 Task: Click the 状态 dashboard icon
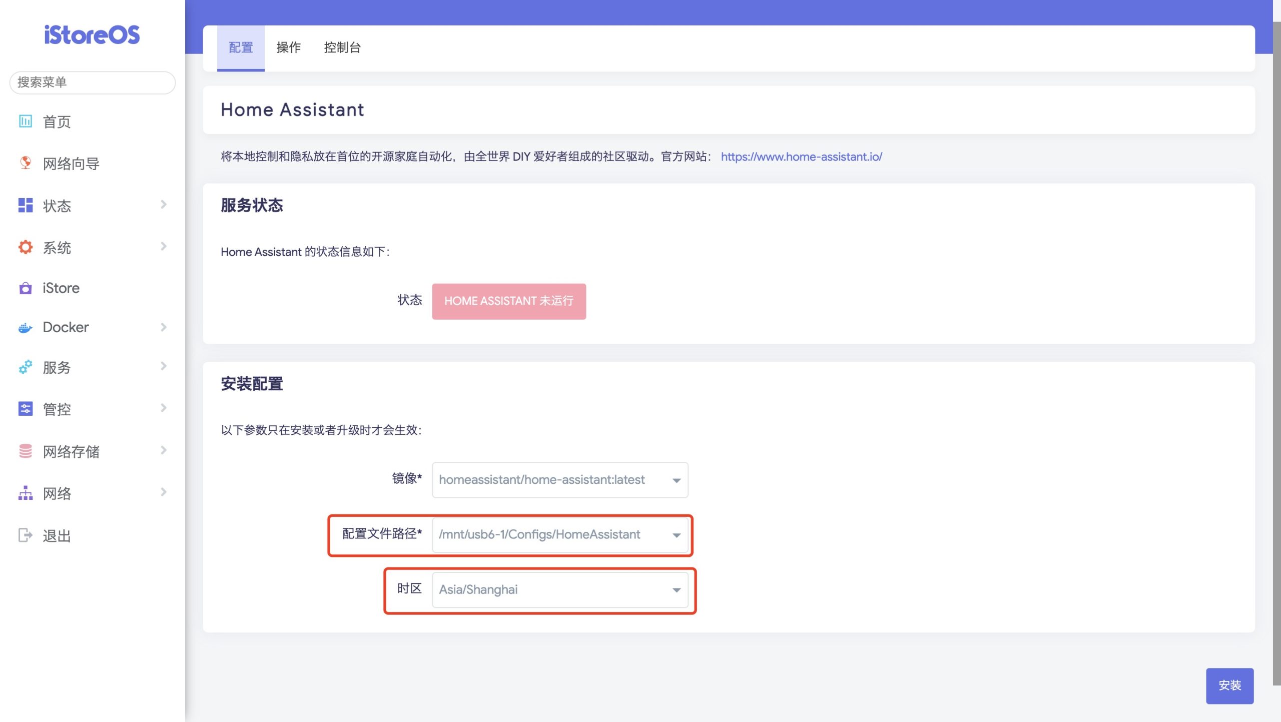coord(26,205)
